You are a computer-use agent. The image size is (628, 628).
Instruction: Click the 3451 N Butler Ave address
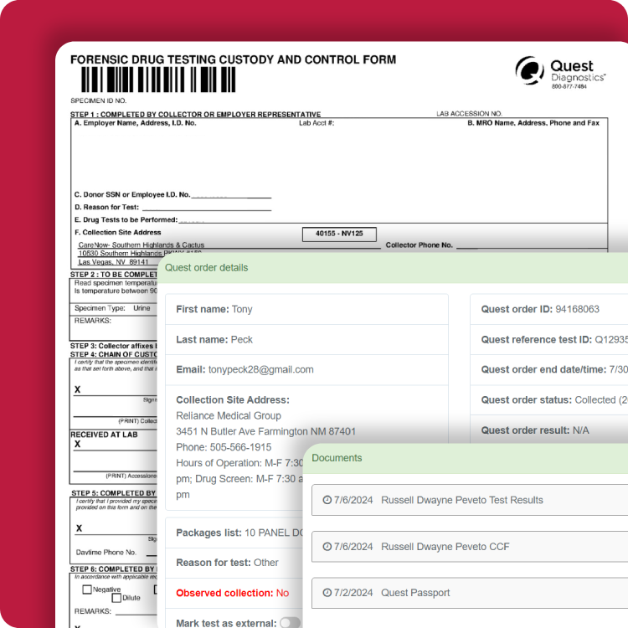266,431
